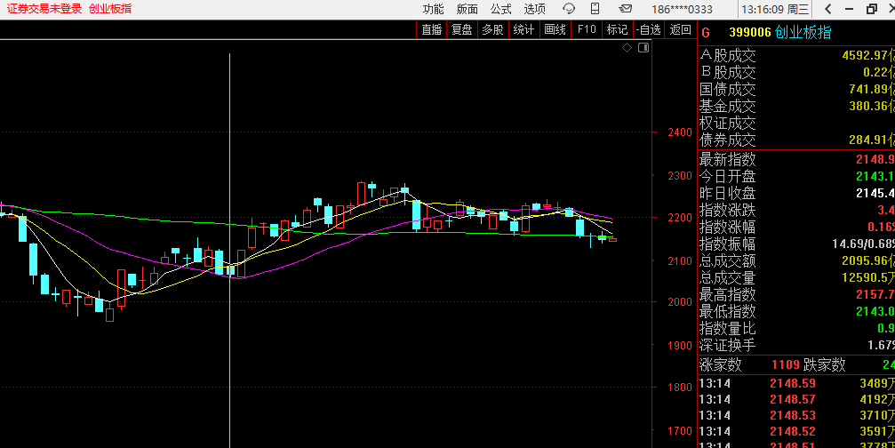Open F10 company information
Image resolution: width=895 pixels, height=448 pixels.
(587, 29)
